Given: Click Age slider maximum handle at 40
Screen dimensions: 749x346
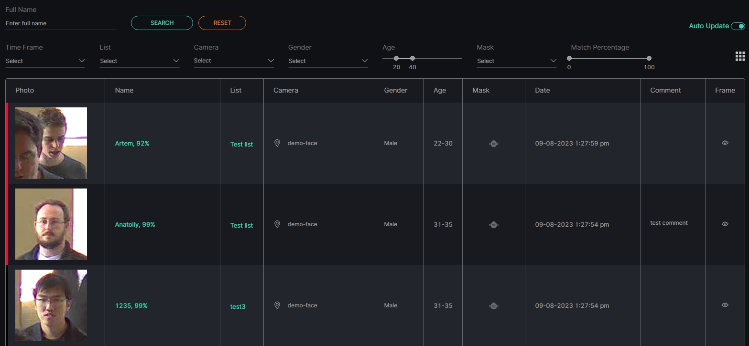Looking at the screenshot, I should coord(412,58).
